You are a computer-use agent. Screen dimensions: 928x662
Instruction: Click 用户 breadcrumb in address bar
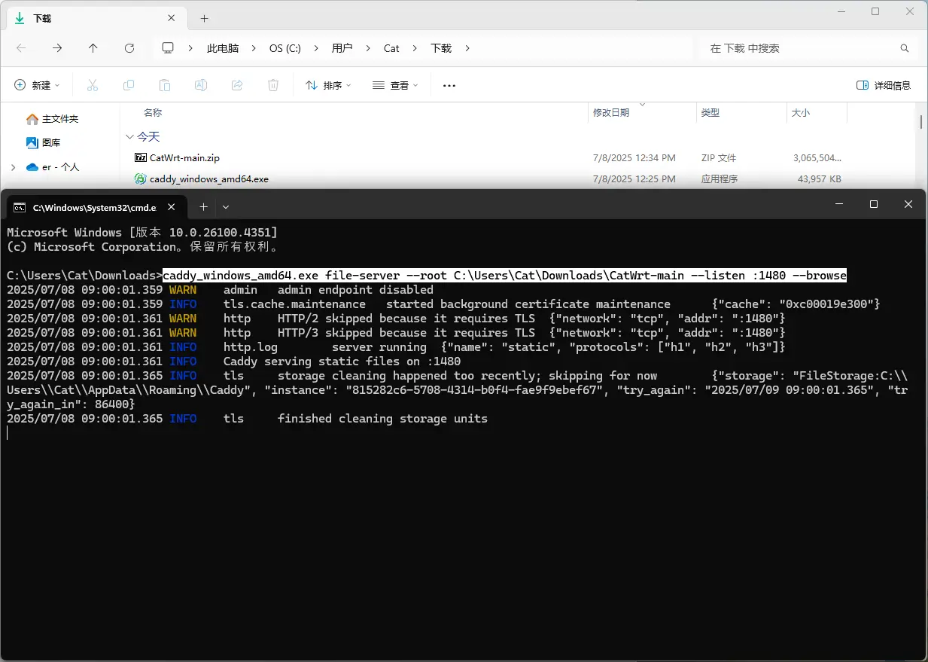pyautogui.click(x=342, y=48)
